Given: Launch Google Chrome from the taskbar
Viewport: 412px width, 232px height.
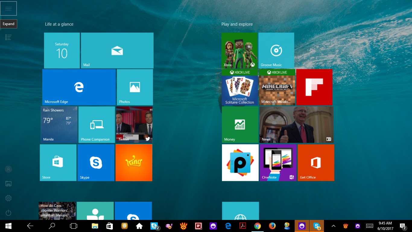Looking at the screenshot, I should pos(258,226).
